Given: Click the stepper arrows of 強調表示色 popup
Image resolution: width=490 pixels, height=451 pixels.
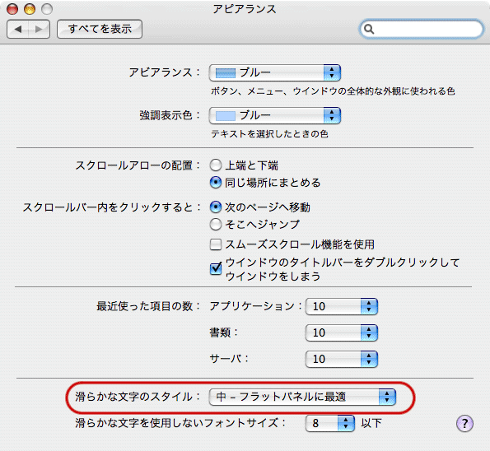Looking at the screenshot, I should pos(332,115).
